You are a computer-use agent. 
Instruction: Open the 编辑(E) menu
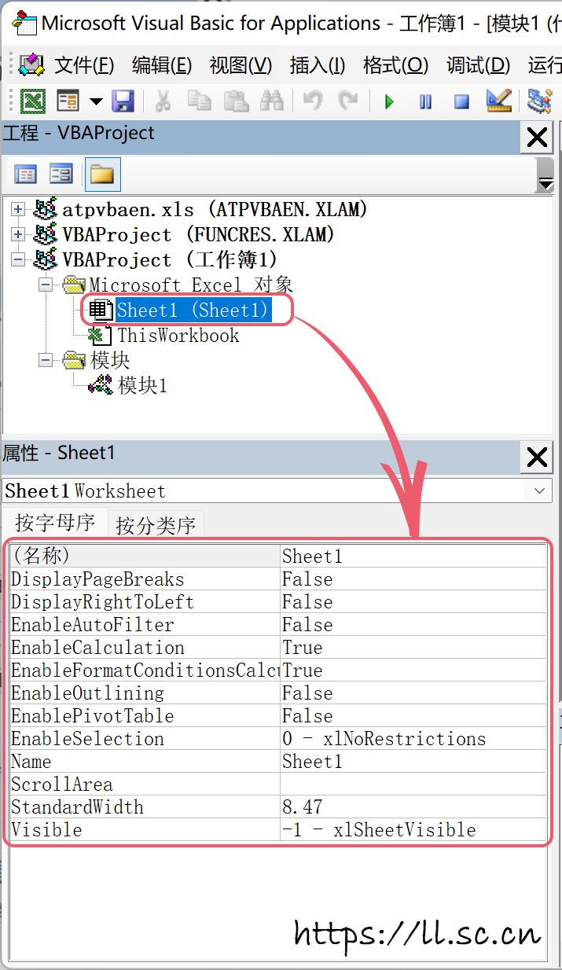161,65
